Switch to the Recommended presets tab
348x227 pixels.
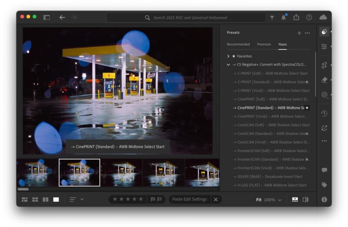point(238,44)
